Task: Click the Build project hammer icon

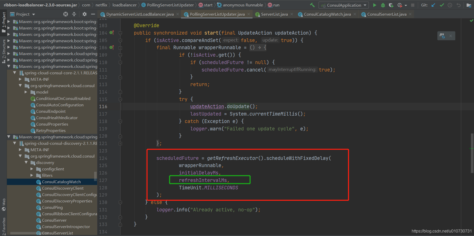Action: coord(312,5)
